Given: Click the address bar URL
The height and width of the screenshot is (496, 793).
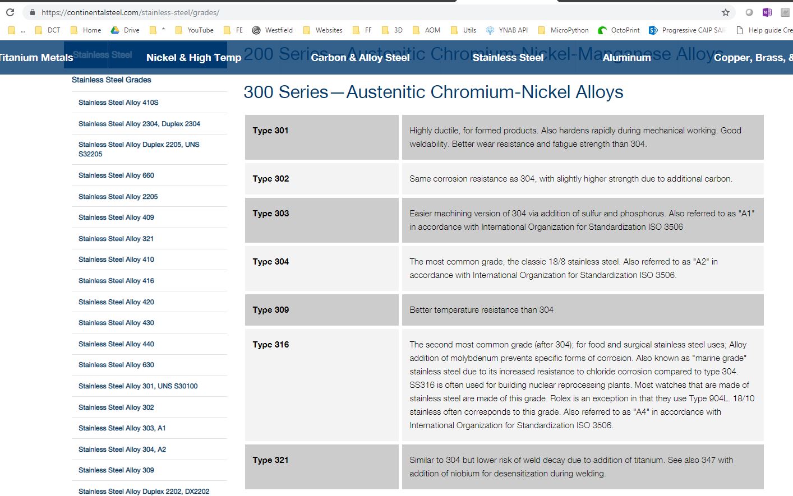Looking at the screenshot, I should [130, 12].
